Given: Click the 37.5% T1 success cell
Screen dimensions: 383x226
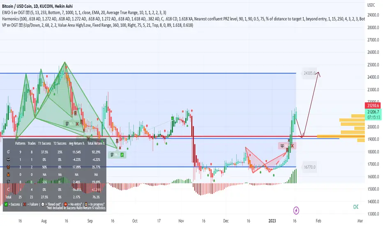Looking at the screenshot, I should (x=44, y=152).
